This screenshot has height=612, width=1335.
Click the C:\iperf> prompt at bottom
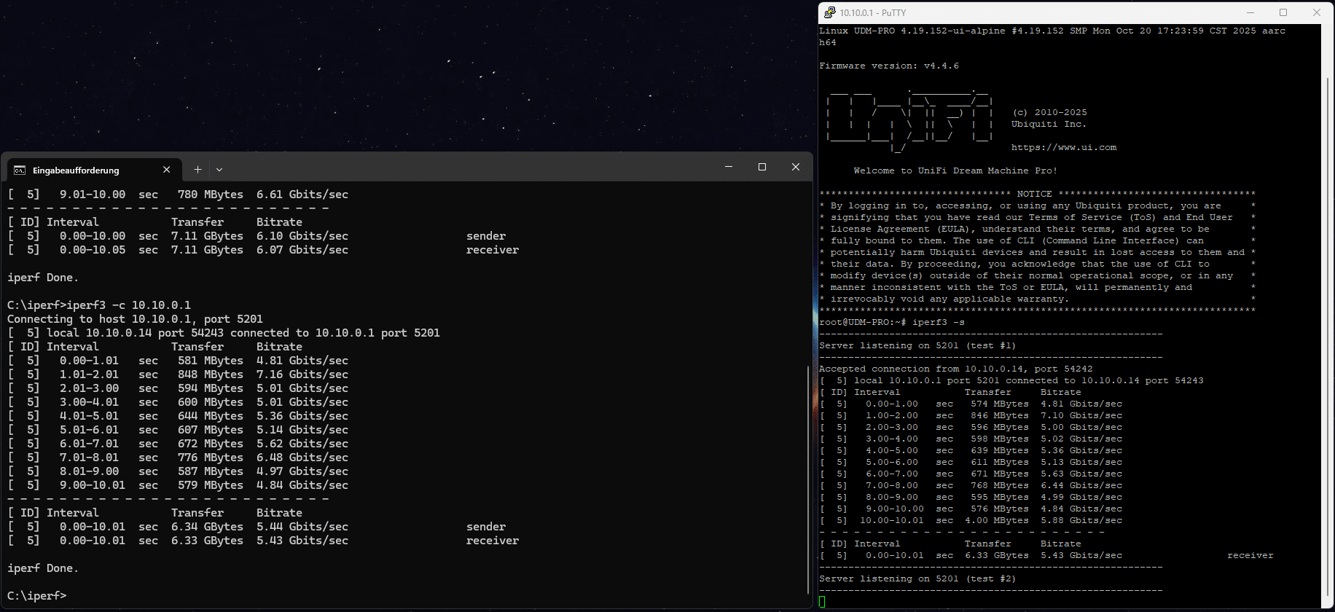[37, 596]
